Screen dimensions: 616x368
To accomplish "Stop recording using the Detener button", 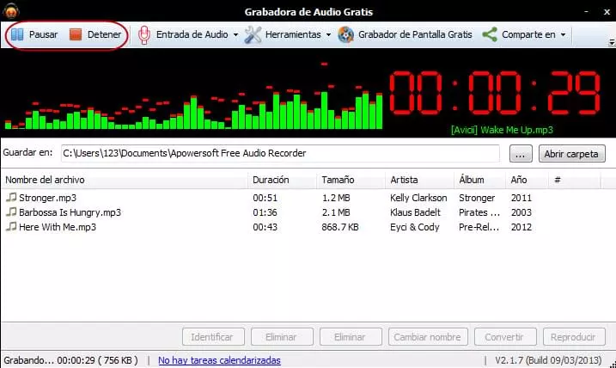I will (x=95, y=35).
